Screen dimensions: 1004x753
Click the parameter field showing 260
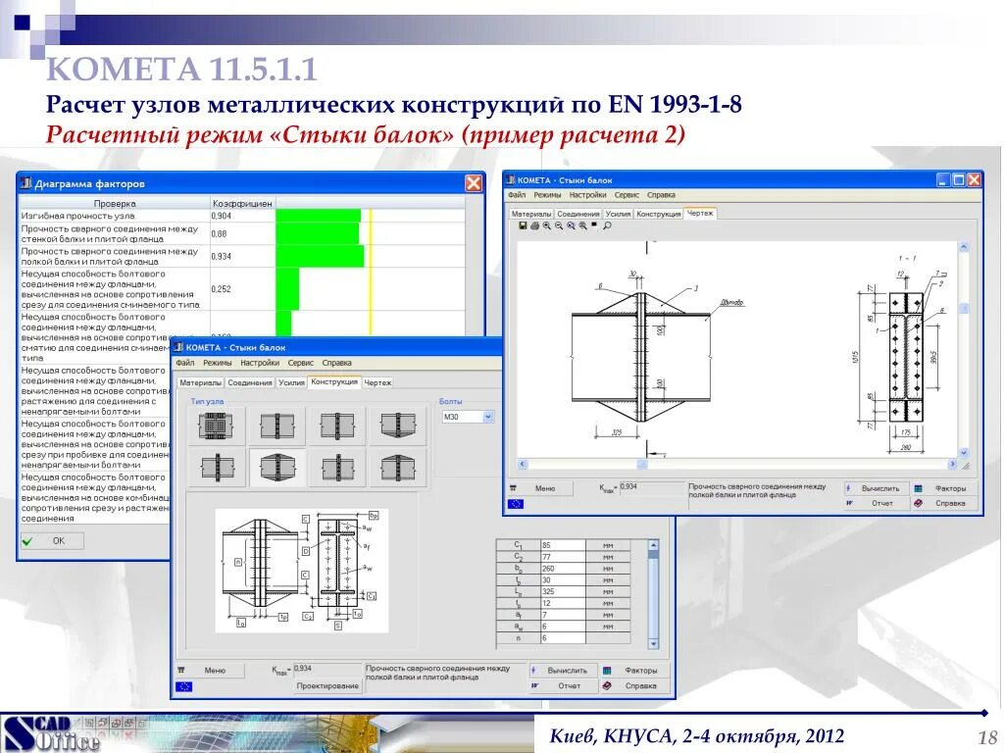click(x=563, y=569)
